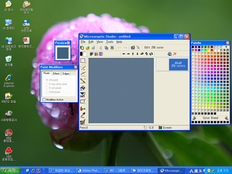This screenshot has height=174, width=232.
Task: Click the import image icon before Edit 256 color
Action: pyautogui.click(x=133, y=47)
